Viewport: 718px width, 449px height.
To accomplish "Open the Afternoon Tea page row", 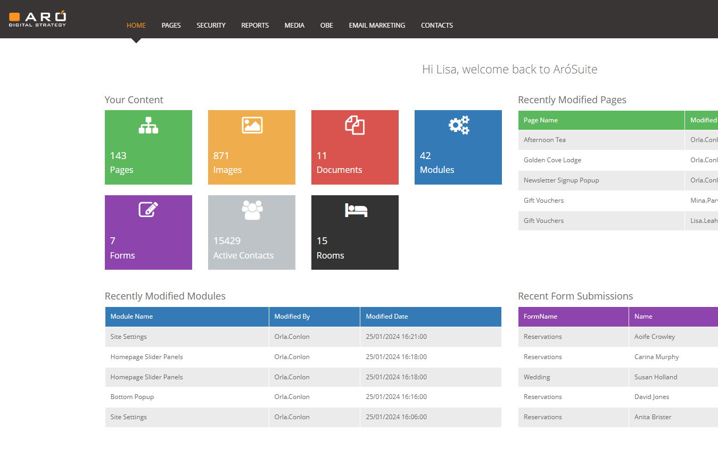I will (x=544, y=140).
